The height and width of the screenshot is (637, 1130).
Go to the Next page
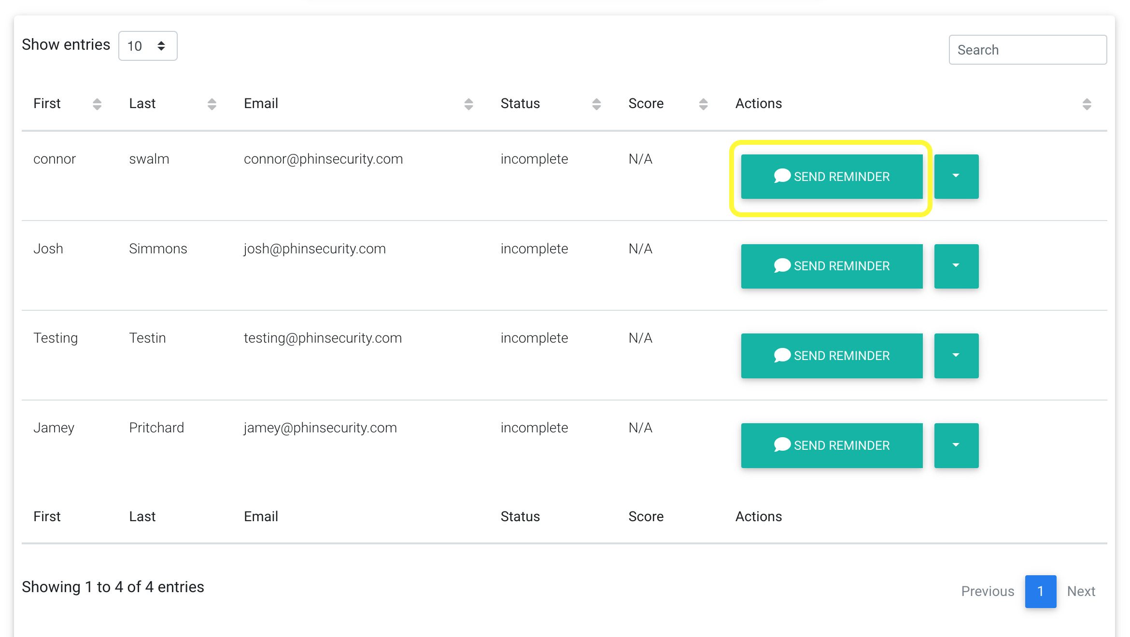(x=1081, y=591)
